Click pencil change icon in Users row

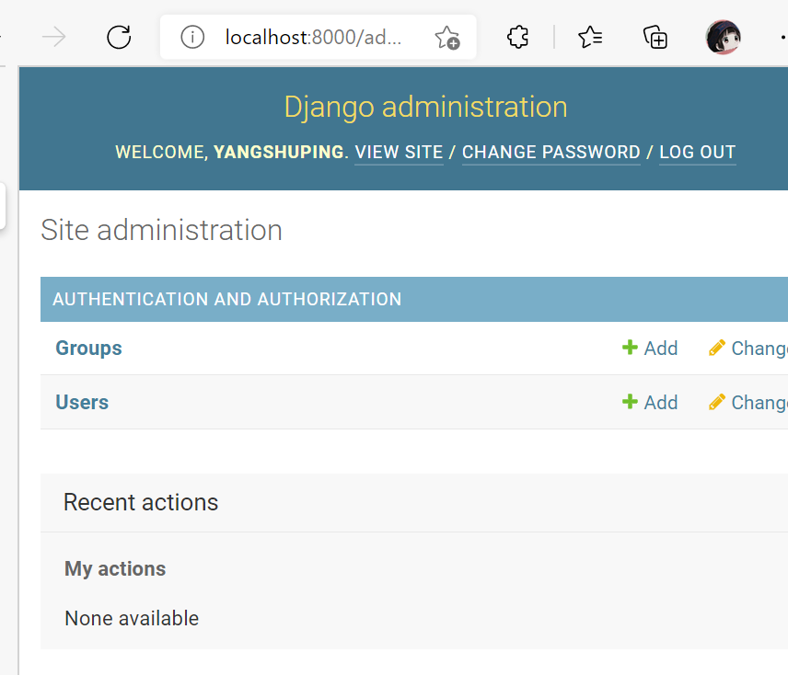coord(717,402)
